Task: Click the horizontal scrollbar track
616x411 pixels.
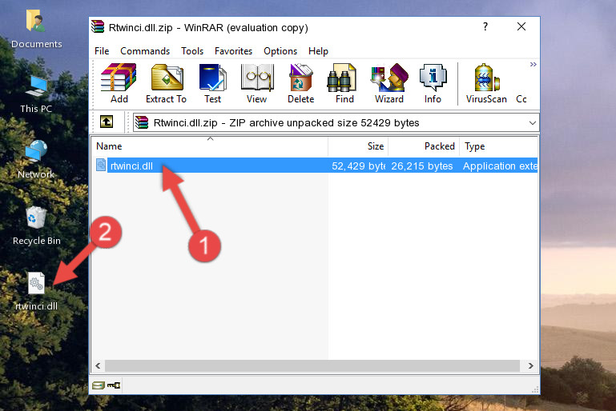Action: pyautogui.click(x=312, y=366)
